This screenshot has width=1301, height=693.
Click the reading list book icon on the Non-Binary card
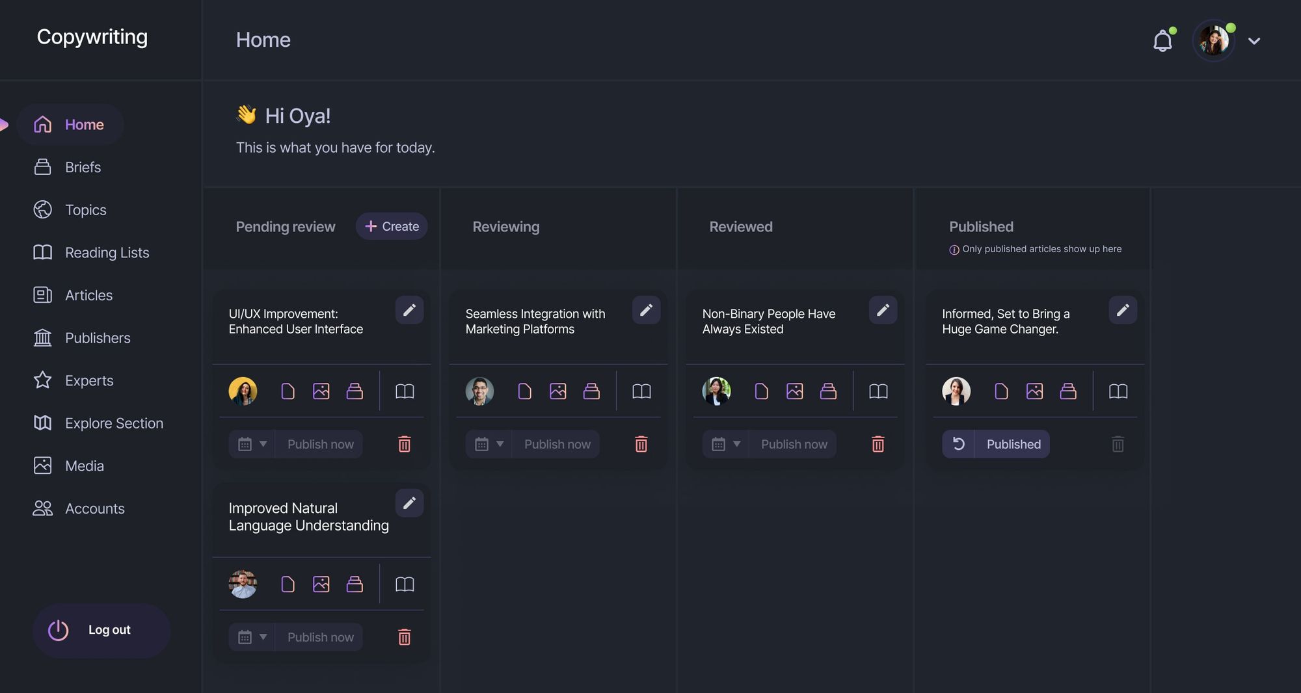(878, 391)
